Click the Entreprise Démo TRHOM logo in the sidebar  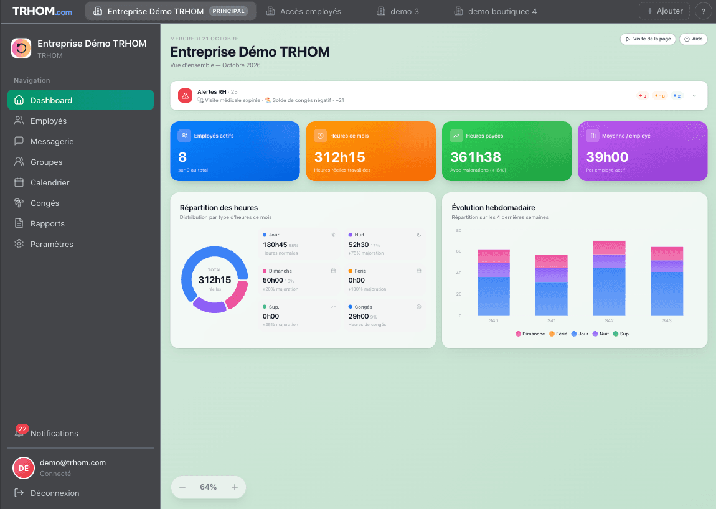coord(21,48)
